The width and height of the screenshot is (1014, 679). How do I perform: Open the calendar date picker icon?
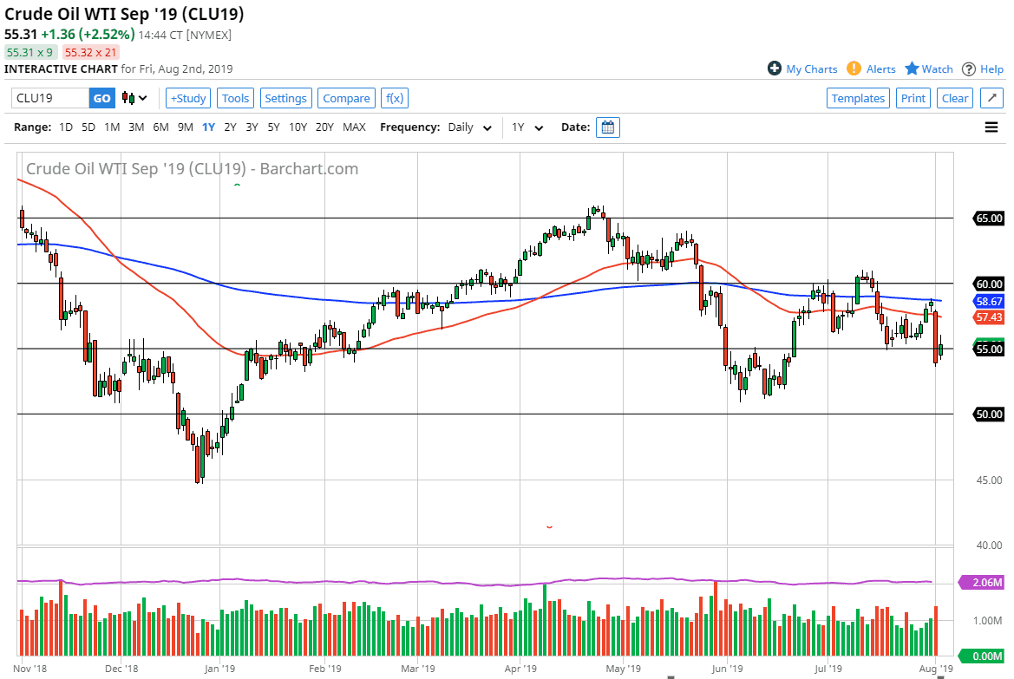click(x=609, y=127)
